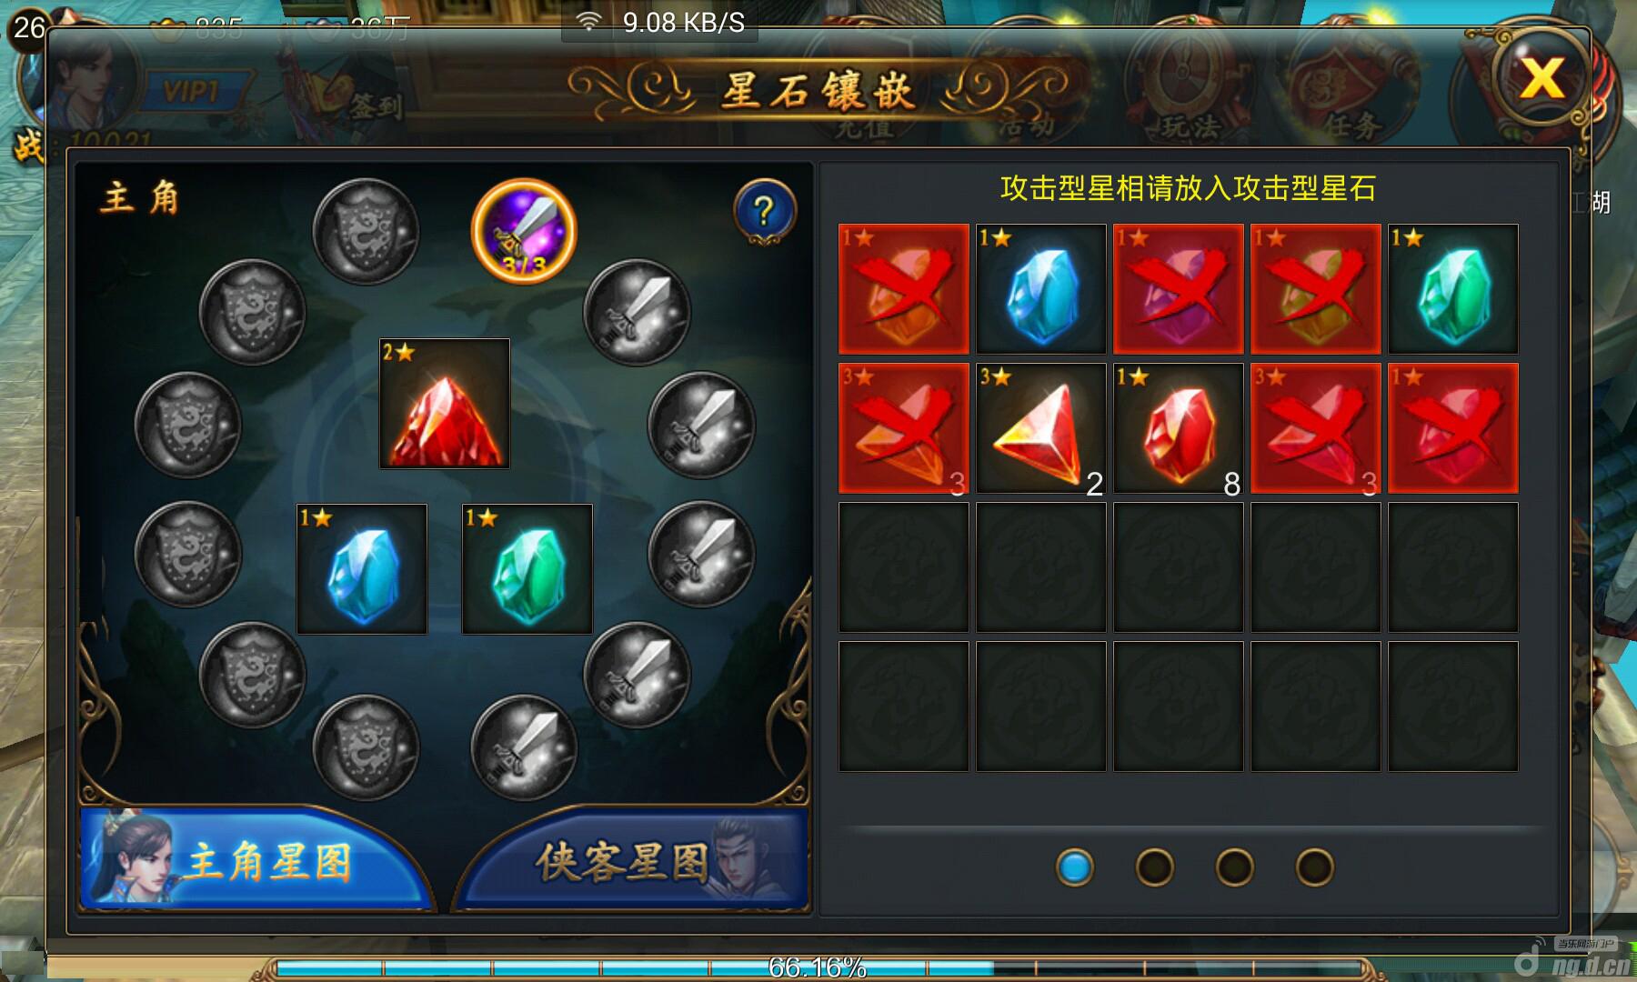1637x982 pixels.
Task: Pick the 1-star blue gem in inventory
Action: tap(1040, 289)
